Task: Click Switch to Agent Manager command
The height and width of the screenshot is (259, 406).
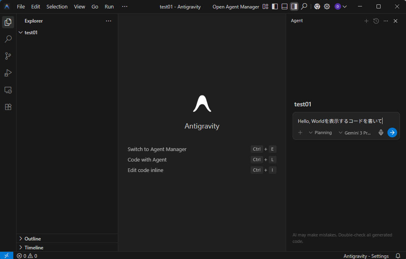Action: click(x=157, y=149)
